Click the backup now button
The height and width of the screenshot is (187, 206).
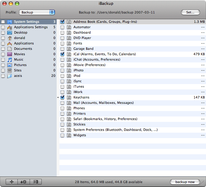[185, 182]
